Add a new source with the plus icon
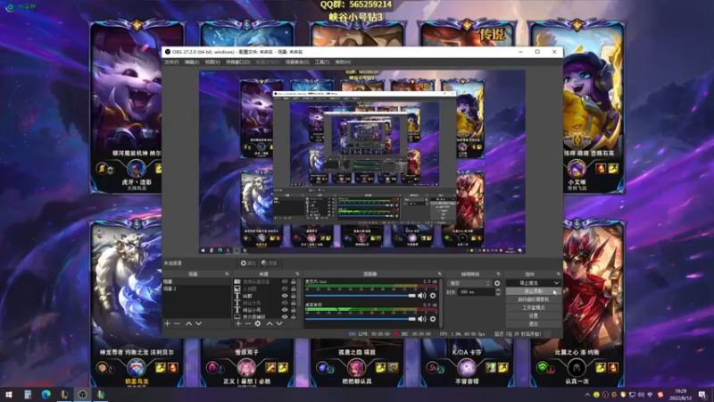 point(238,323)
